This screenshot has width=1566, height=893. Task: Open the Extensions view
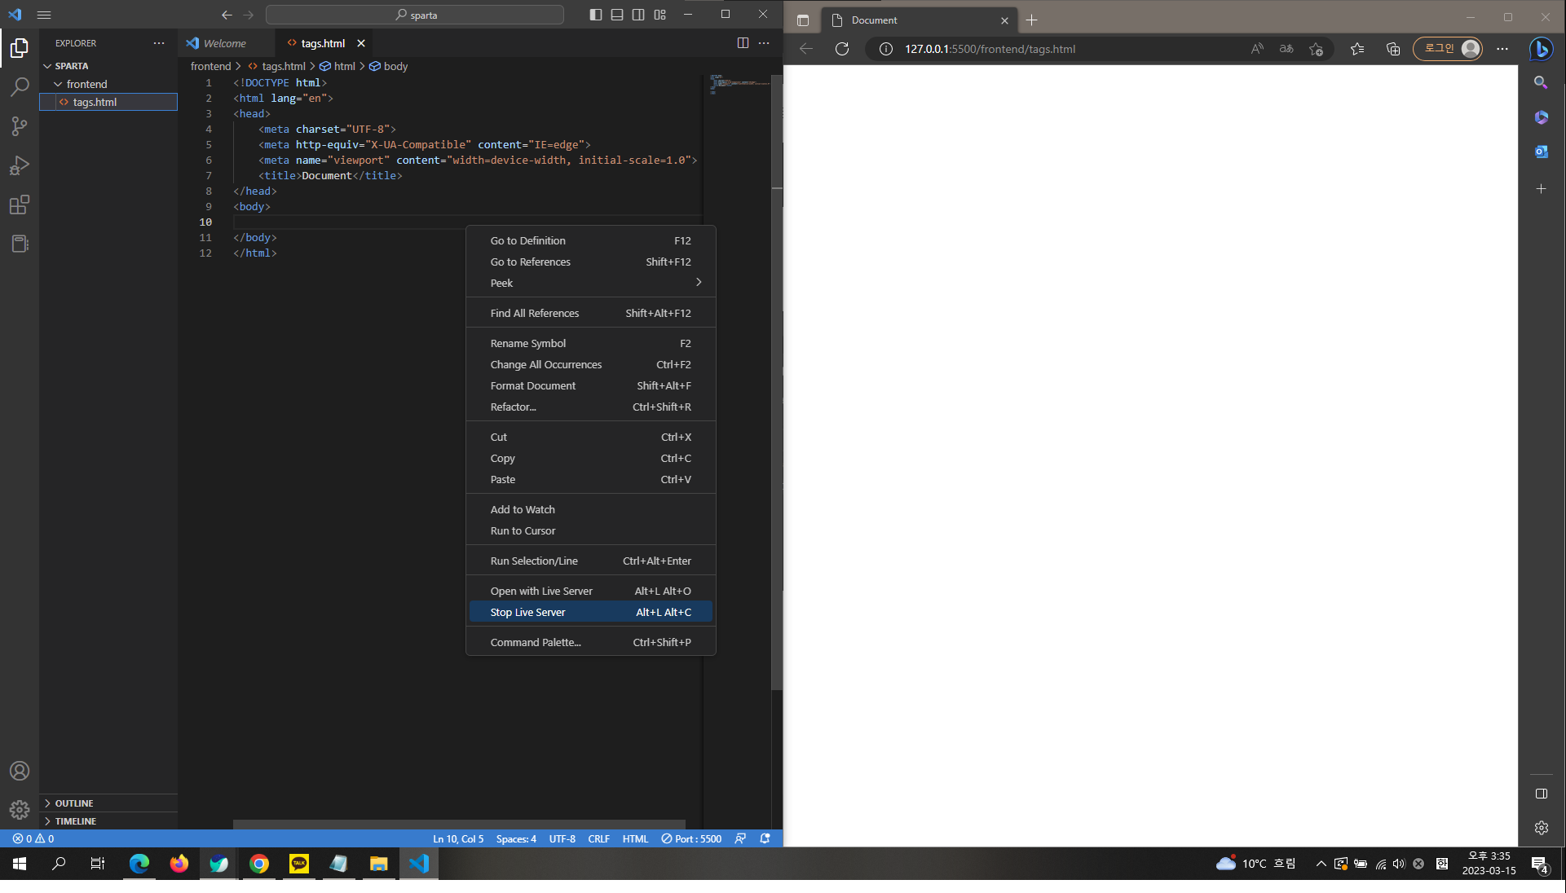pyautogui.click(x=20, y=205)
